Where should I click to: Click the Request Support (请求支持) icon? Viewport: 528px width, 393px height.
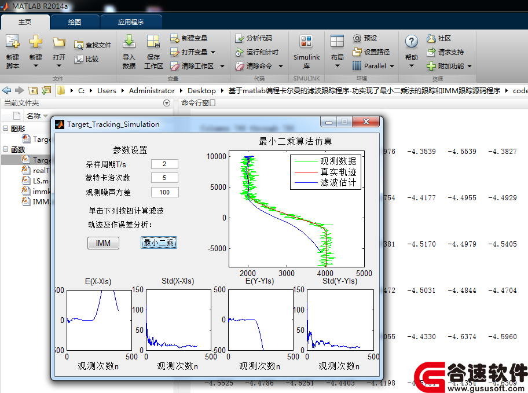(x=431, y=52)
